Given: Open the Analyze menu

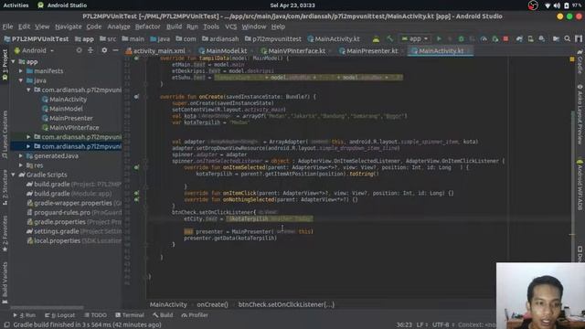Looking at the screenshot, I should tap(119, 27).
